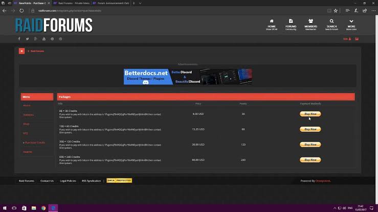Expand the MORE links dropdown
Viewport: 378px width, 212px height.
click(x=351, y=25)
